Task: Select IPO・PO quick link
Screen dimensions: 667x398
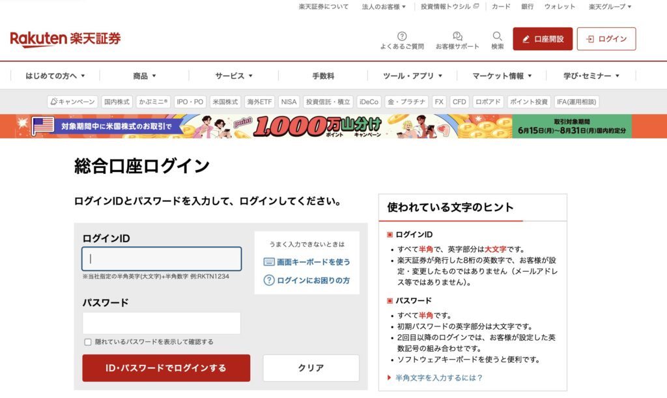Action: pyautogui.click(x=190, y=102)
